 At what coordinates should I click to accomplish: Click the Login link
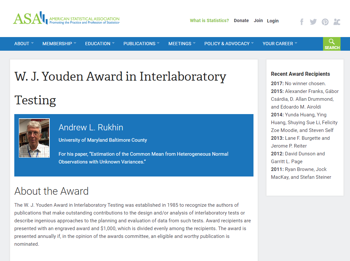pyautogui.click(x=273, y=21)
